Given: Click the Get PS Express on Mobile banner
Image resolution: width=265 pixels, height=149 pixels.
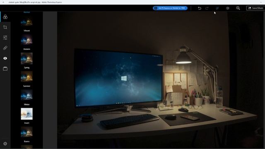Looking at the screenshot, I should coord(170,8).
